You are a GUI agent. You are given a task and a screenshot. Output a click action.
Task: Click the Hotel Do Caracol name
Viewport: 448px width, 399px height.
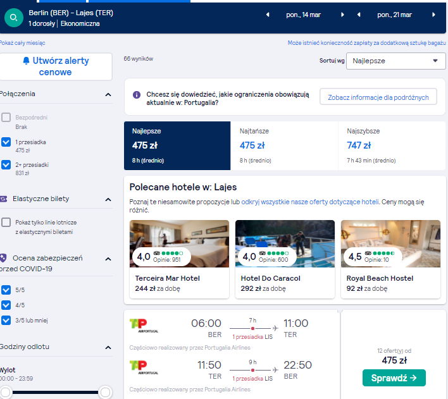270,278
